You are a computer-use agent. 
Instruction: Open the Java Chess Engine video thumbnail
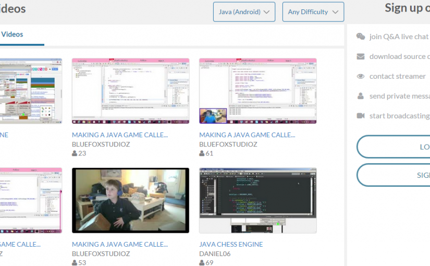pos(258,200)
